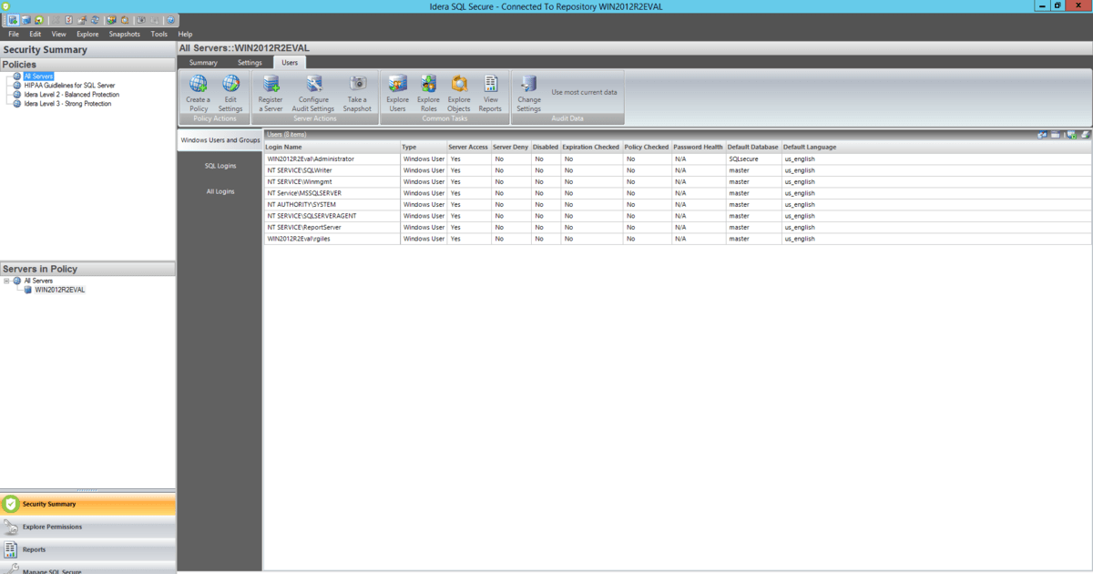Open the Snapshots menu
Screen dimensions: 1093x574
(124, 34)
